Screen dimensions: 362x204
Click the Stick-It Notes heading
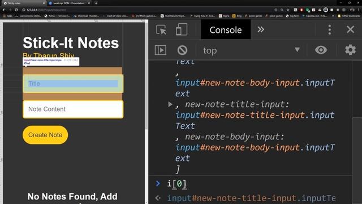(x=71, y=43)
